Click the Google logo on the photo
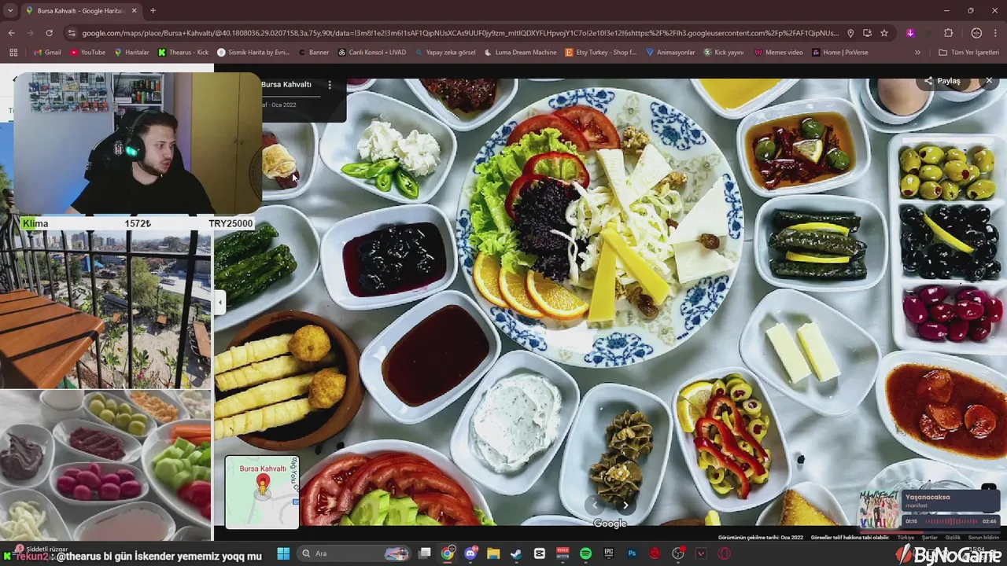 610,524
